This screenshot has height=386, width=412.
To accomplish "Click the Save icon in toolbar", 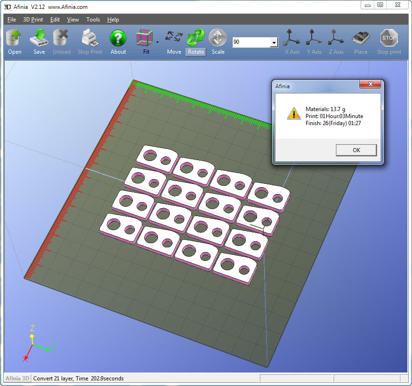I will 39,38.
